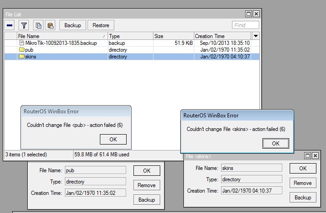
Task: Select the skins directory row
Action: tap(132, 57)
